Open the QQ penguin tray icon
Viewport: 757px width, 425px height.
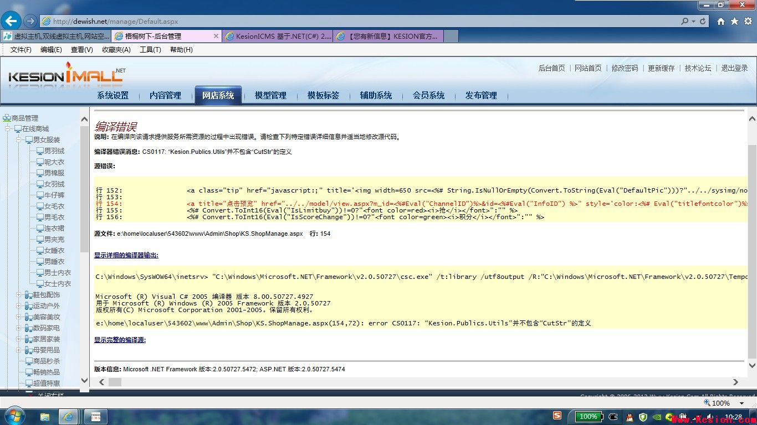tap(630, 417)
